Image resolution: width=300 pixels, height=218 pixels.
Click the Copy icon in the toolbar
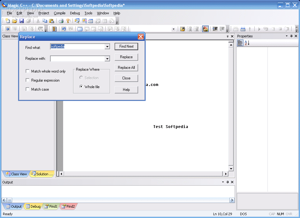pos(45,21)
